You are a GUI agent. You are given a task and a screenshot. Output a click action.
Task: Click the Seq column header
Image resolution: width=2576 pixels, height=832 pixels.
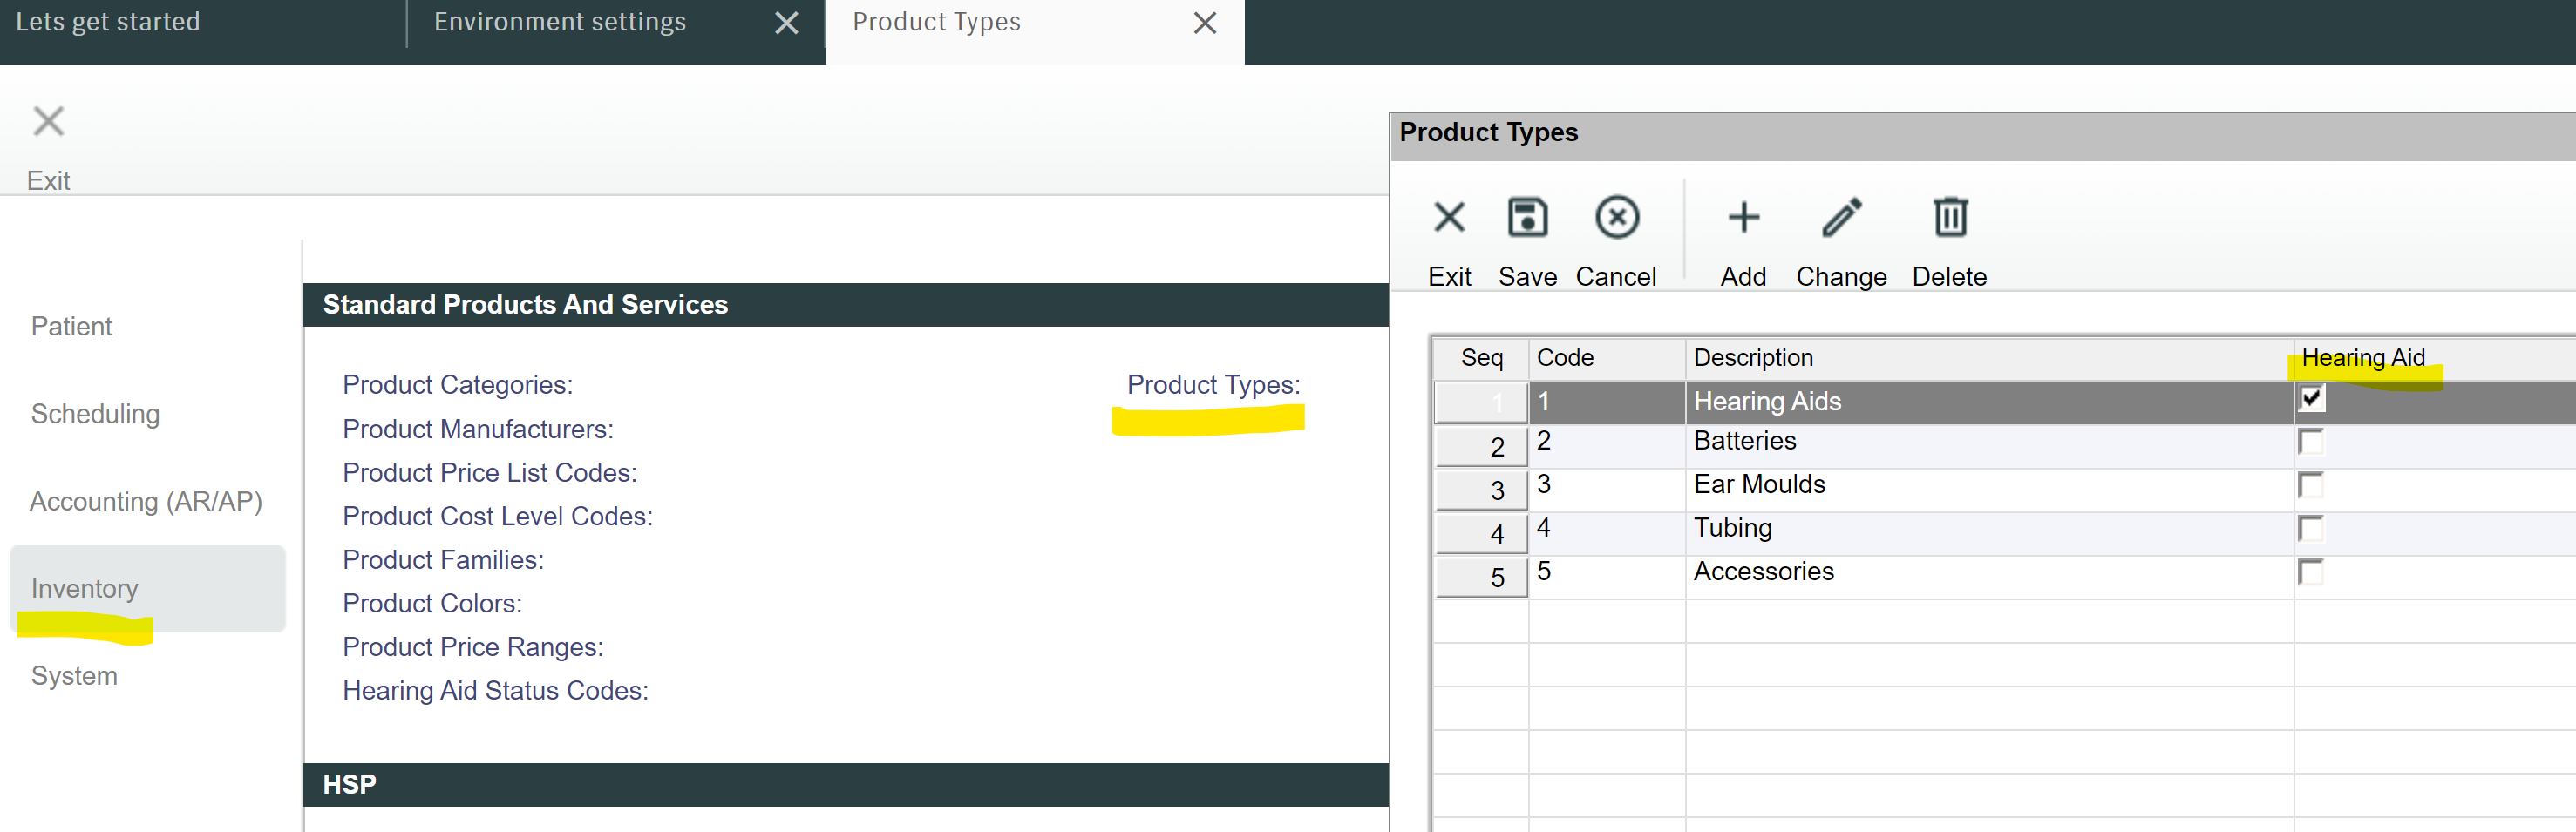[1481, 357]
